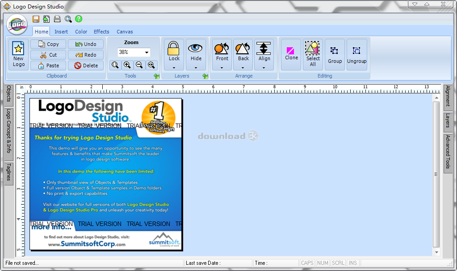
Task: Expand the Tools group launcher arrow
Action: point(157,76)
